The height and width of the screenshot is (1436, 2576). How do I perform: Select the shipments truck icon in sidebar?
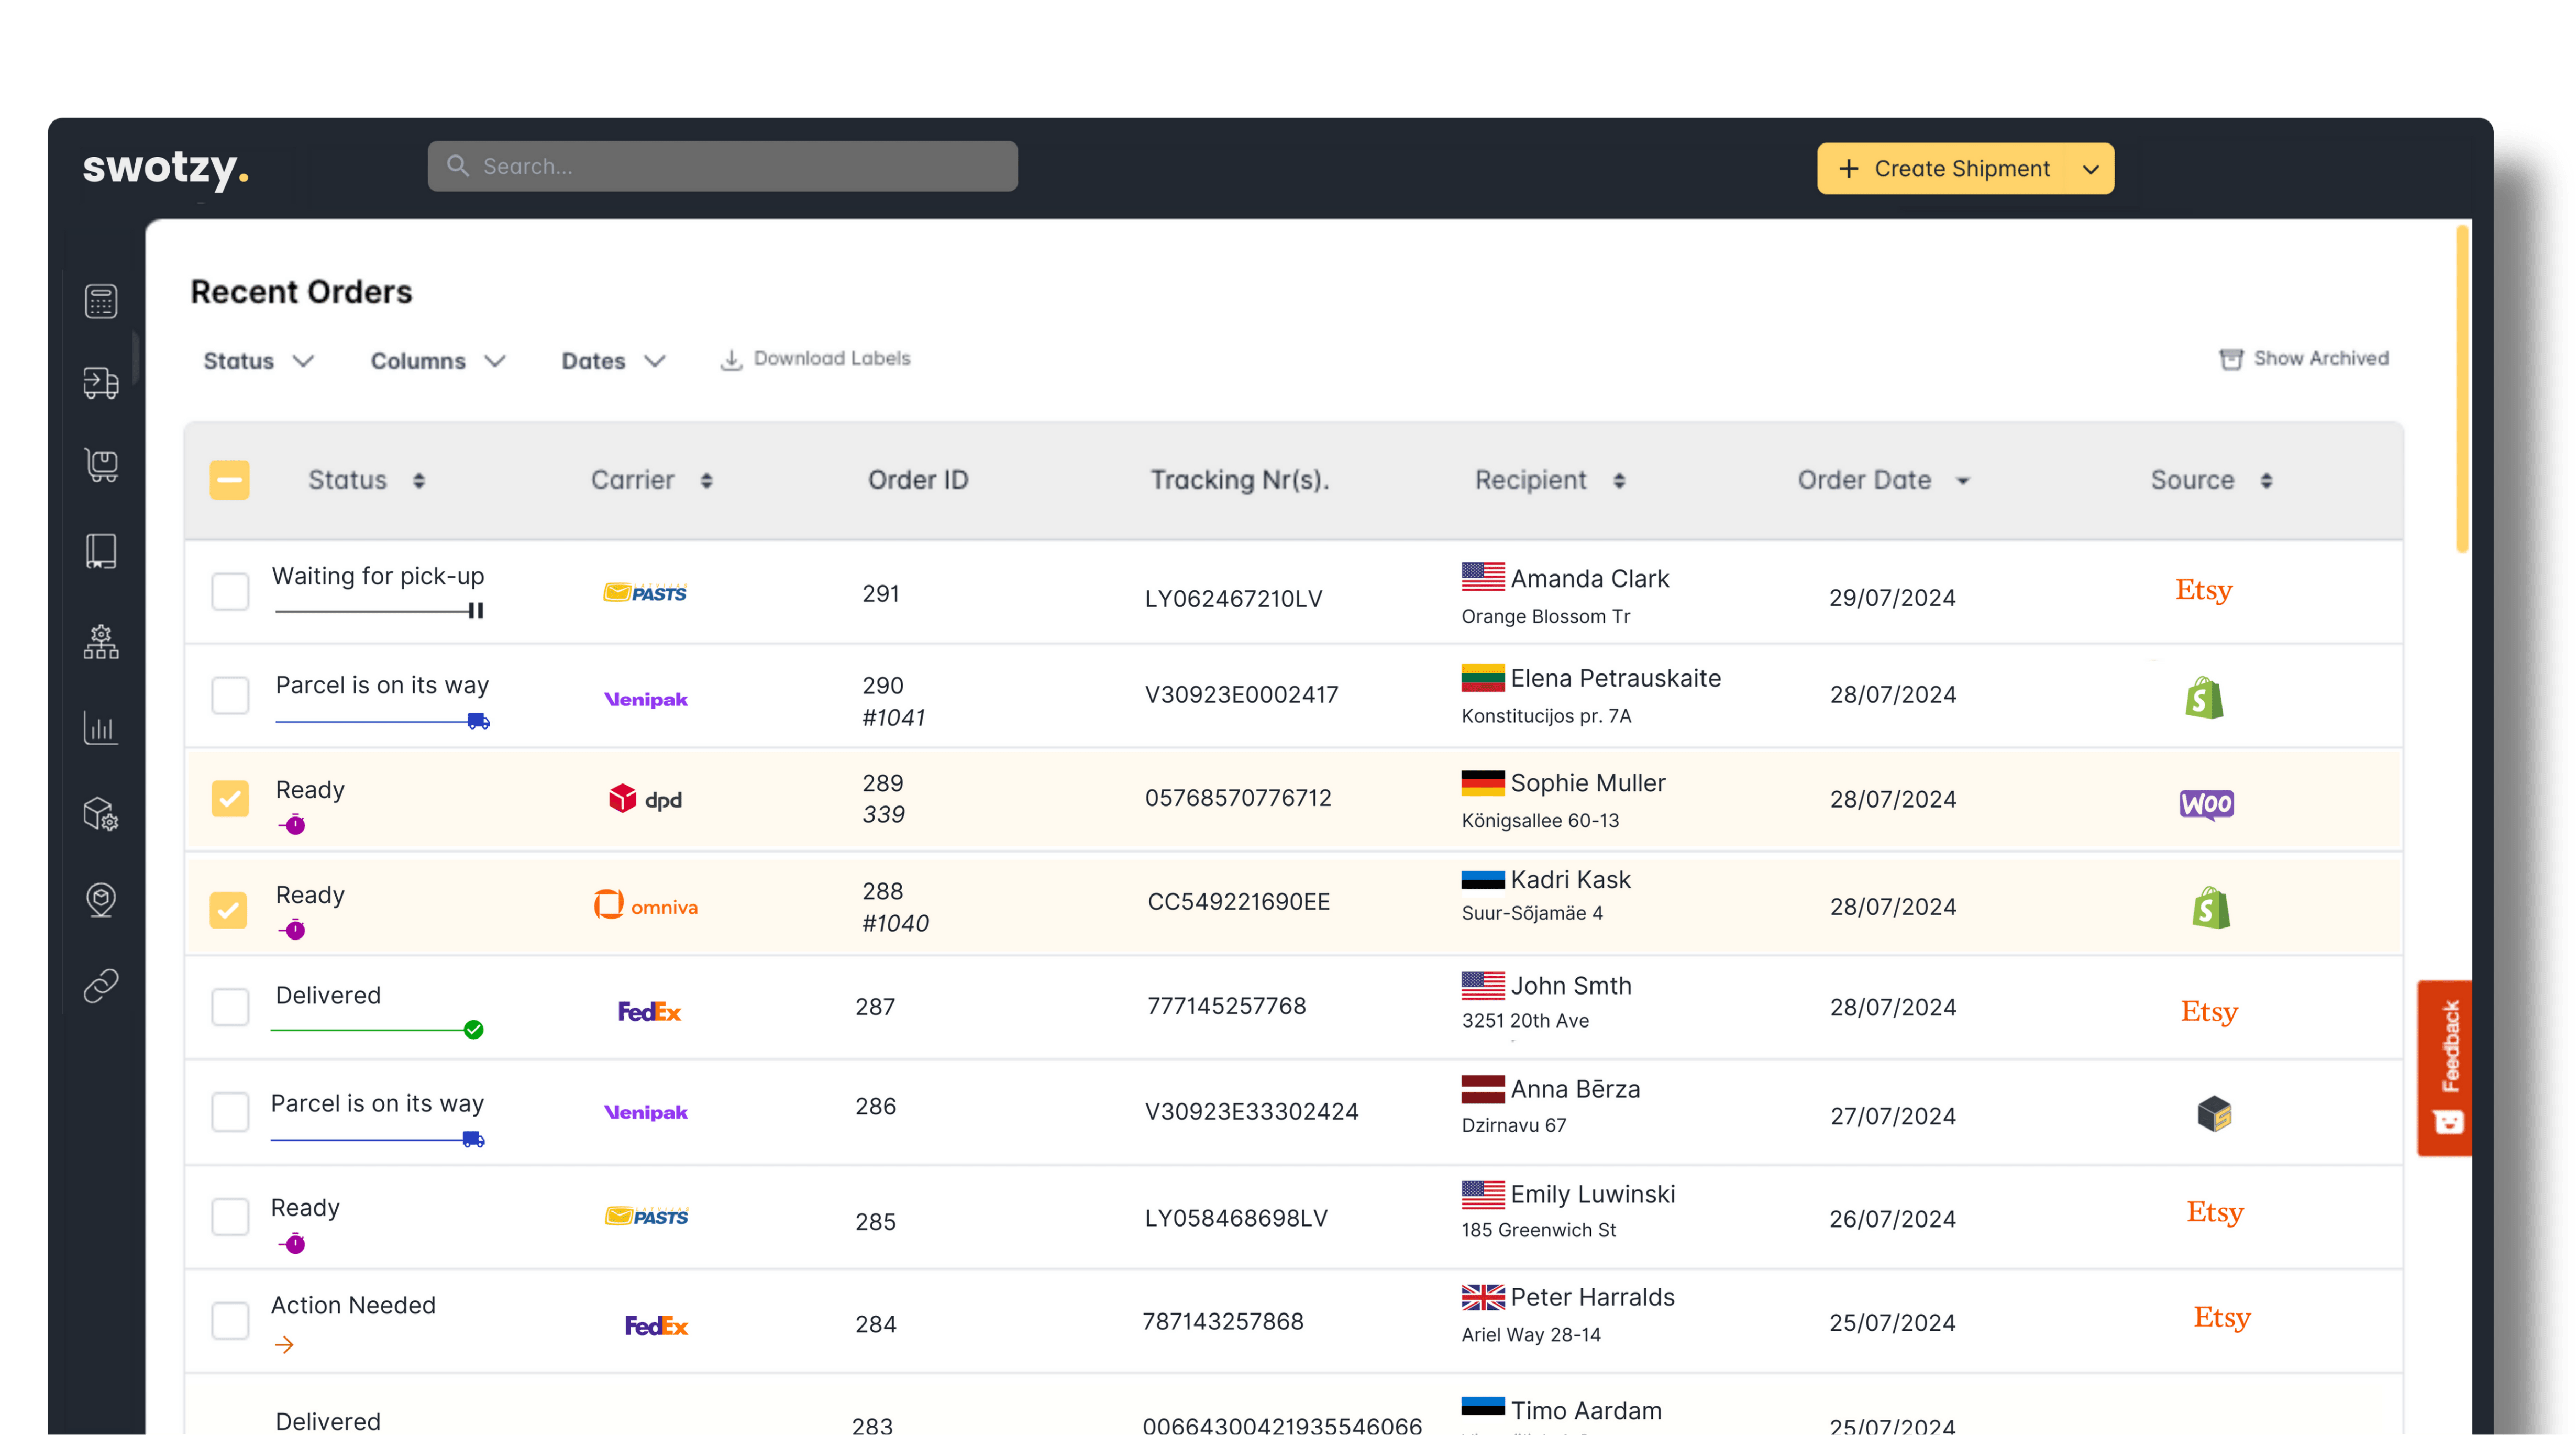(x=100, y=384)
